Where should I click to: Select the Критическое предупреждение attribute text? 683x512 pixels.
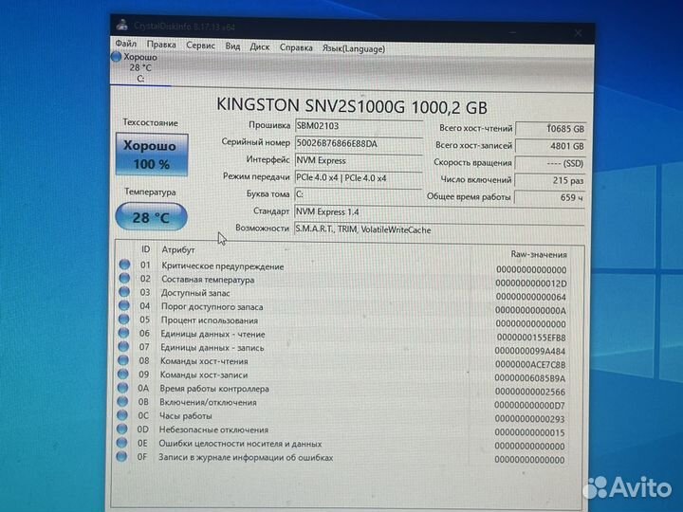223,266
